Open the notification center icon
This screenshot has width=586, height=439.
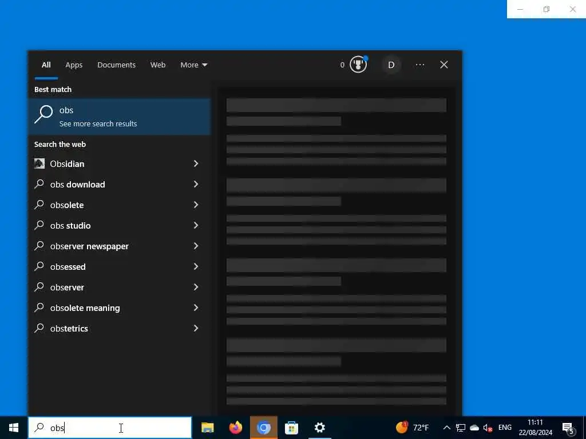click(568, 428)
